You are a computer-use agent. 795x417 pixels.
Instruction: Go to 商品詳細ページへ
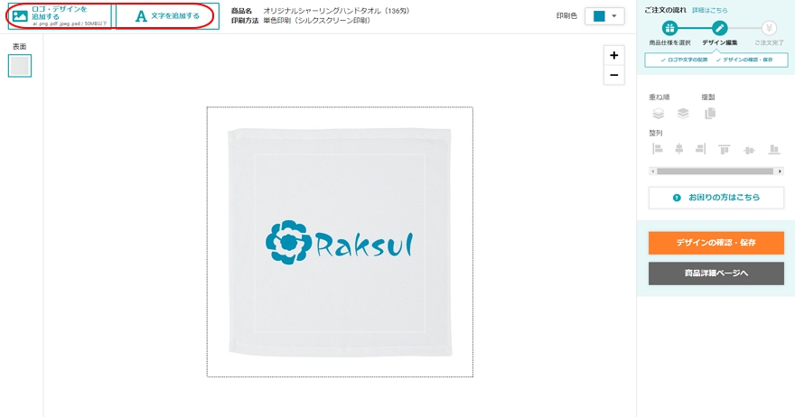[715, 273]
